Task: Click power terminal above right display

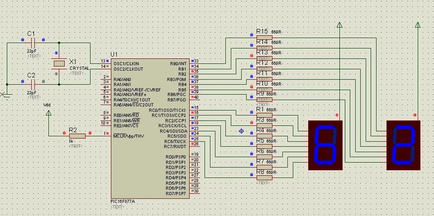Action: click(x=418, y=25)
